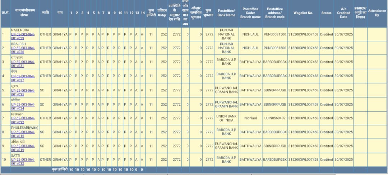Open BRAJESH's registration link ending 001/026

(23, 50)
